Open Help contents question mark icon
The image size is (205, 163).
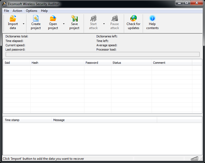(152, 19)
